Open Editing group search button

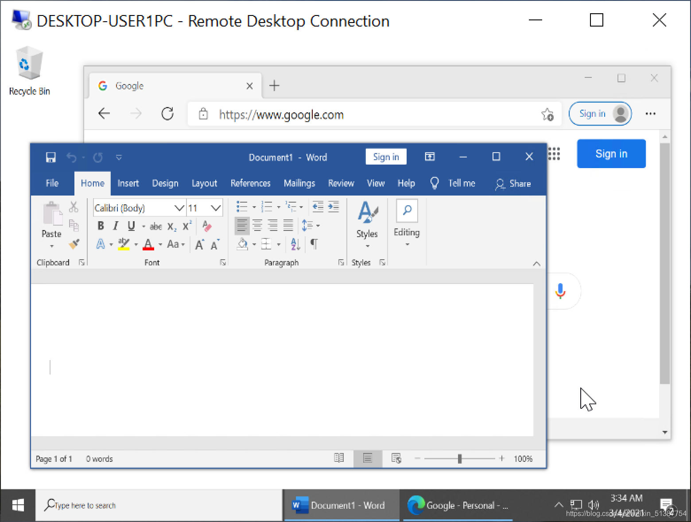coord(407,223)
